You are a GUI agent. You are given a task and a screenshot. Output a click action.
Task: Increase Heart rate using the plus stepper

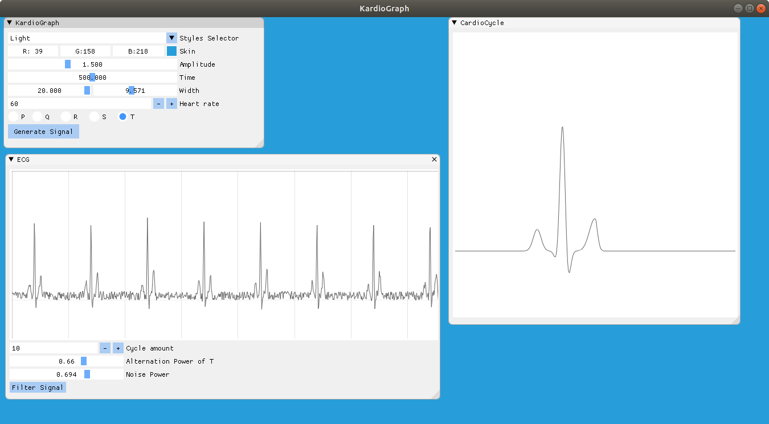[171, 103]
